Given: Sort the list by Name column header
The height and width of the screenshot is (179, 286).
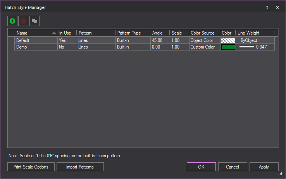Looking at the screenshot, I should point(33,33).
